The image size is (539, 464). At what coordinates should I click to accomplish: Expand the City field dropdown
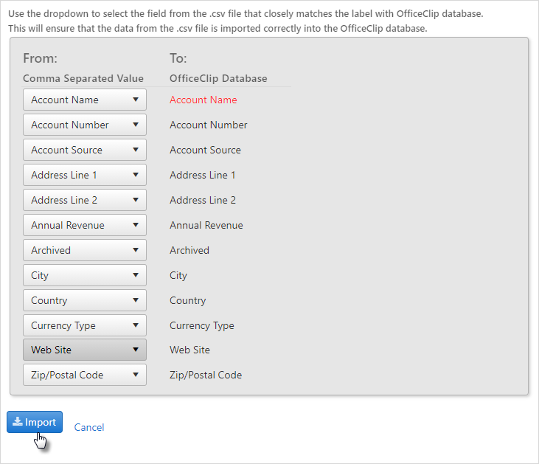click(x=85, y=275)
